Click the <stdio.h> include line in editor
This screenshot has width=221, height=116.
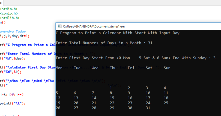tap(9, 9)
